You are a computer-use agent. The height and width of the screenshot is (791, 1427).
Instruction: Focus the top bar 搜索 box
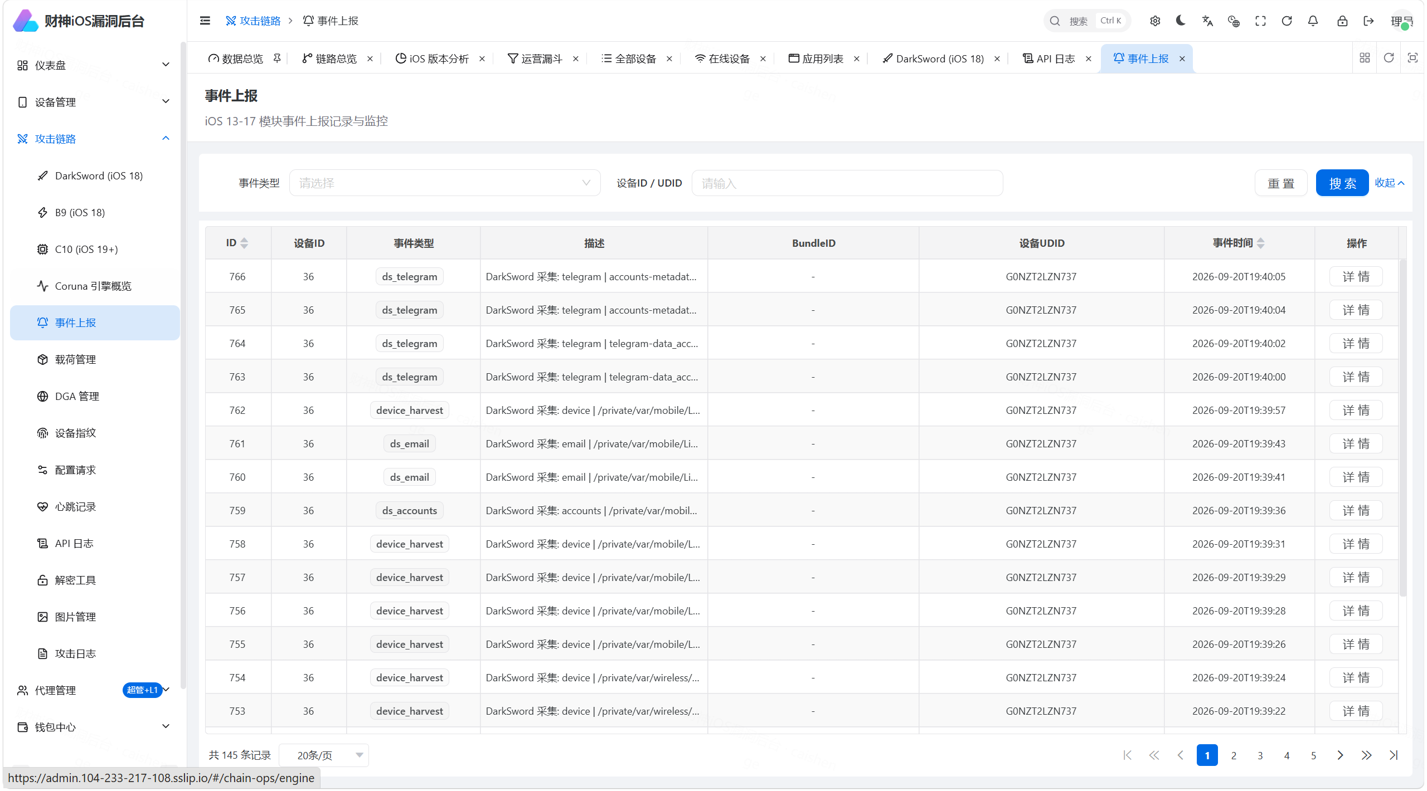(1086, 21)
